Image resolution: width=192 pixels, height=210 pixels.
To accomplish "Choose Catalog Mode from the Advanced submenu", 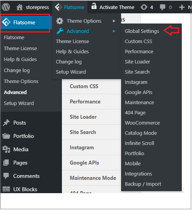I will (141, 133).
